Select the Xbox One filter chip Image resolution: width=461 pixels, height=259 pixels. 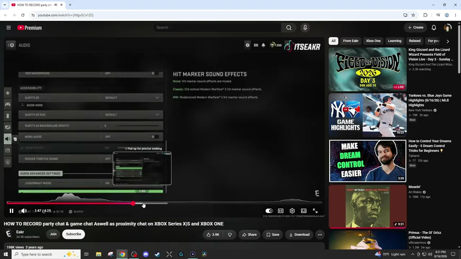(x=373, y=41)
